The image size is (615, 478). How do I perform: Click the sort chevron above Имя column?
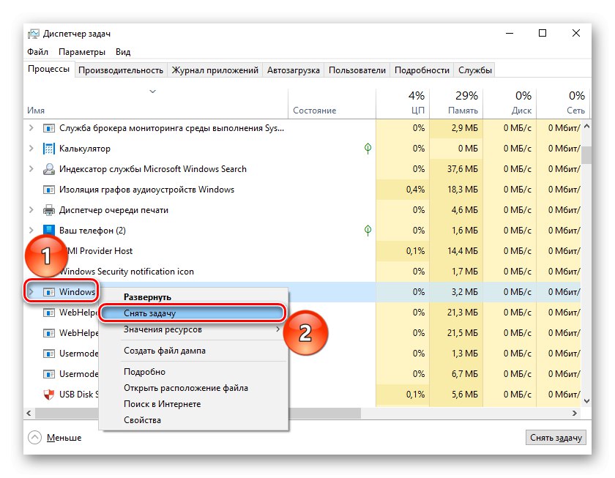click(x=152, y=92)
